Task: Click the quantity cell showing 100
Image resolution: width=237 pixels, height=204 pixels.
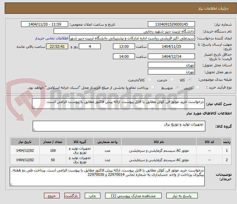Action: coord(53,150)
